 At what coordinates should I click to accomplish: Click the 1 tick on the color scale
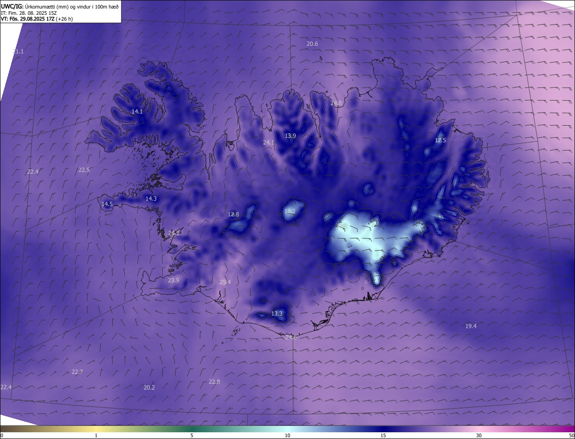[96, 435]
